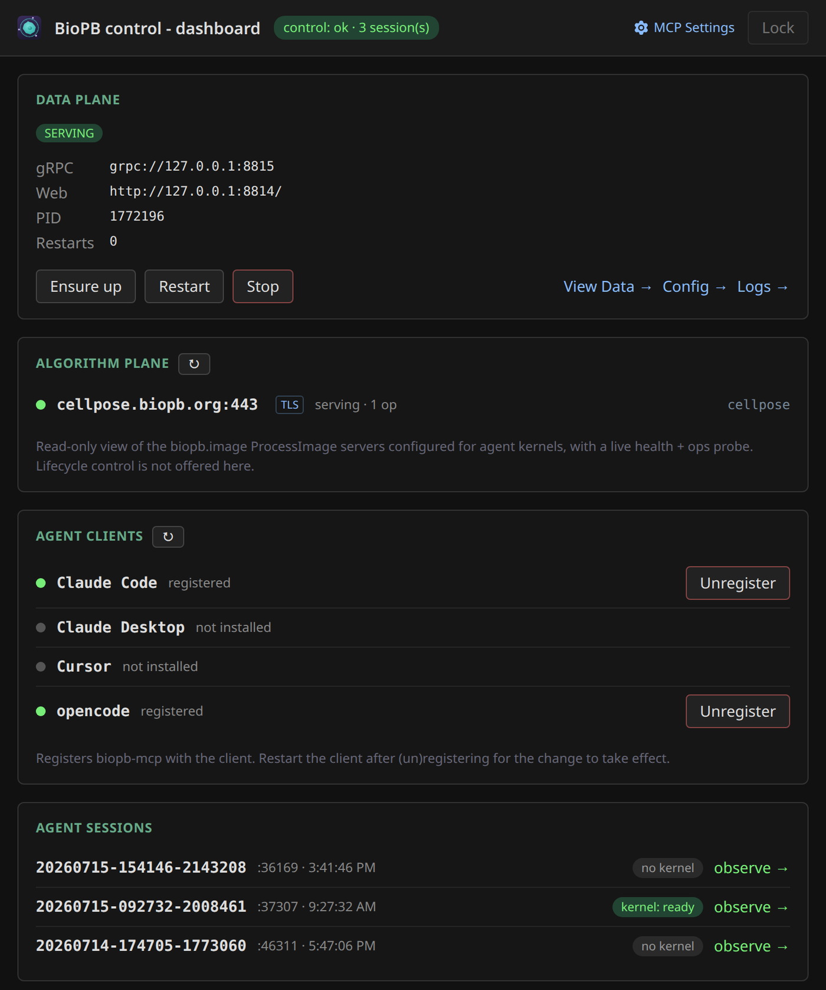Refresh the Agent Clients list

(168, 537)
